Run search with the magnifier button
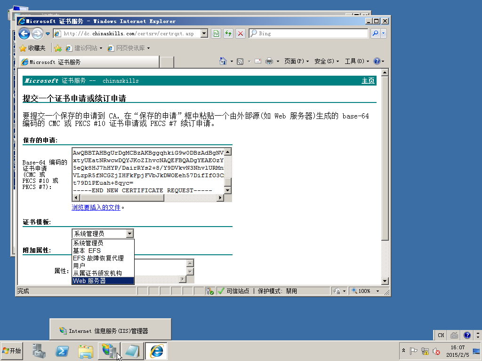 pos(375,33)
